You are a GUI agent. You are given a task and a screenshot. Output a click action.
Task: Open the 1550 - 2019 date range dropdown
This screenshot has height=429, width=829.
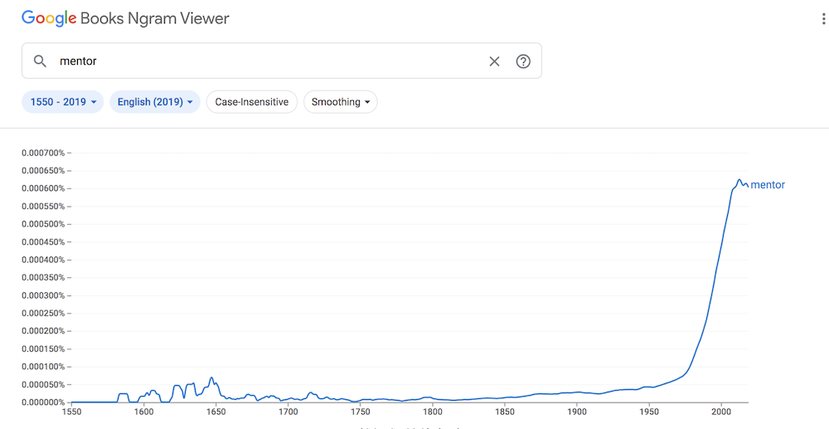tap(62, 102)
